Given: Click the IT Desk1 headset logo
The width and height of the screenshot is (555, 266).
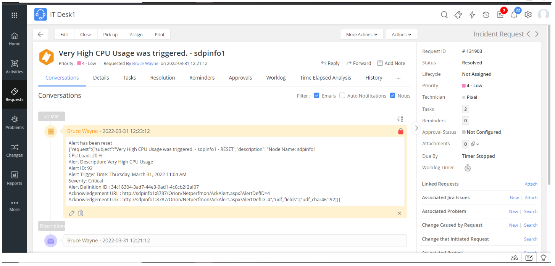Looking at the screenshot, I should pos(40,14).
